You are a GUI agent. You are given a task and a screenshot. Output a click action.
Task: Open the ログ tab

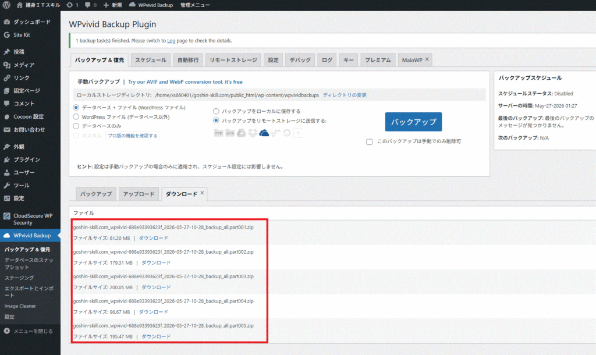click(327, 60)
